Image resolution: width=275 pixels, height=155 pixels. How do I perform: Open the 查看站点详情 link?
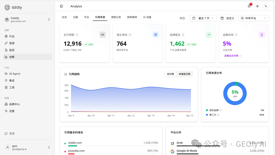point(233,56)
